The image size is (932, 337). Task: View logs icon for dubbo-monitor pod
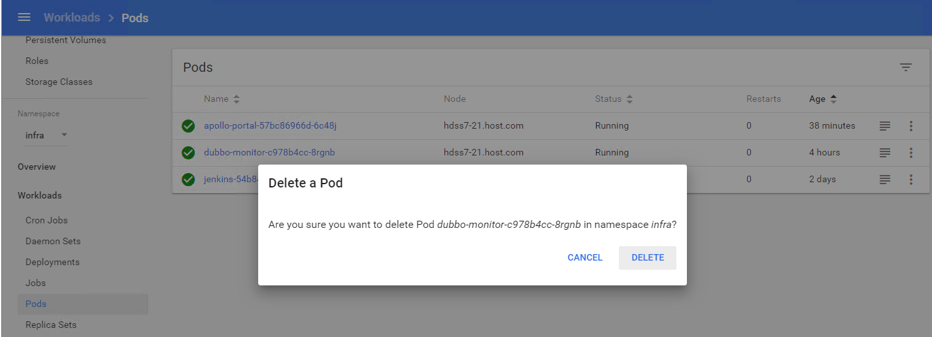(884, 153)
